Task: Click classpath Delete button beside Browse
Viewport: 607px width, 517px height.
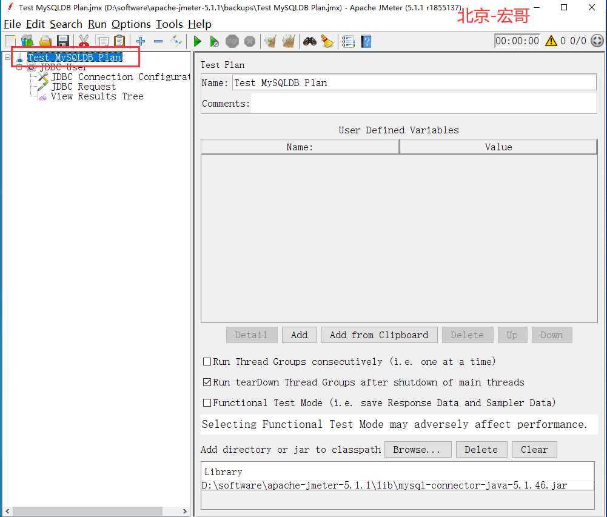Action: [481, 449]
